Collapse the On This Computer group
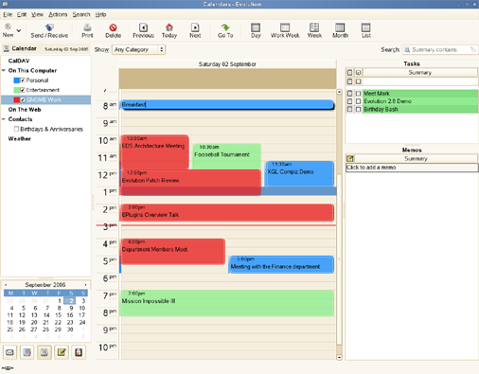479x374 pixels. pos(4,70)
